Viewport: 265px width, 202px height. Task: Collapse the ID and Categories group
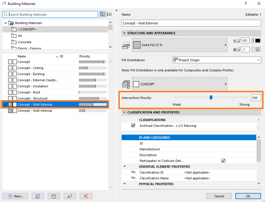(x=125, y=137)
